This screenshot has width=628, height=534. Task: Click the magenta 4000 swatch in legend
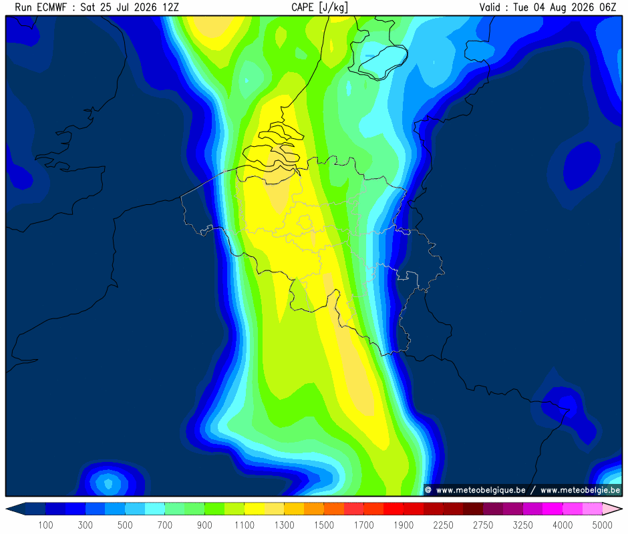point(553,509)
